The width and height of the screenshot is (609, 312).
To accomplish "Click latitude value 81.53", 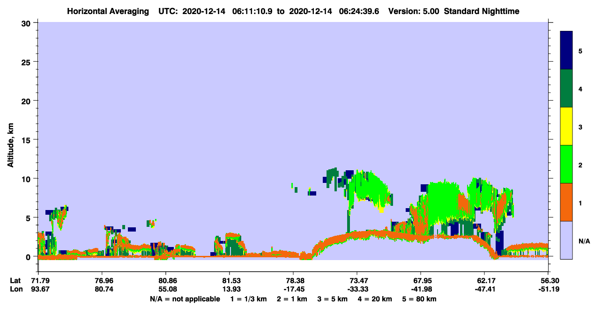I will tap(230, 281).
